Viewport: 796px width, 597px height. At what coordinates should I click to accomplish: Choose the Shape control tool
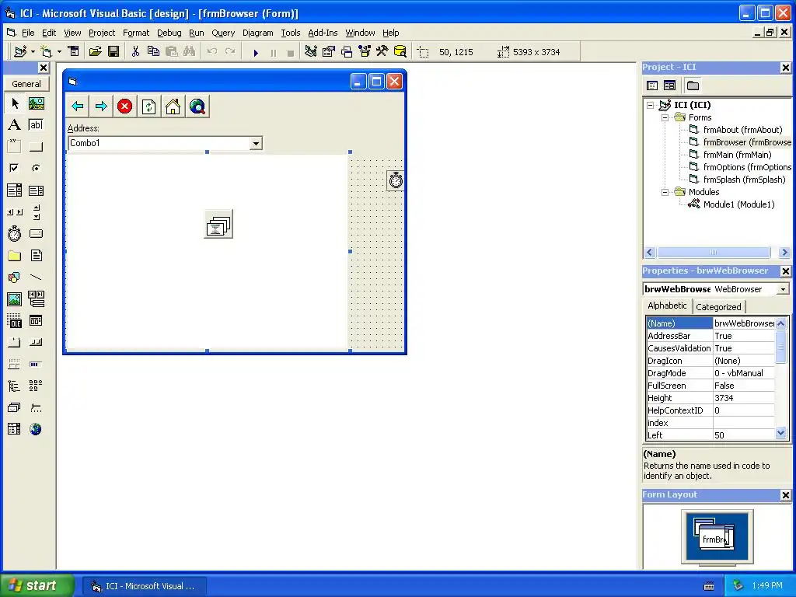[14, 278]
